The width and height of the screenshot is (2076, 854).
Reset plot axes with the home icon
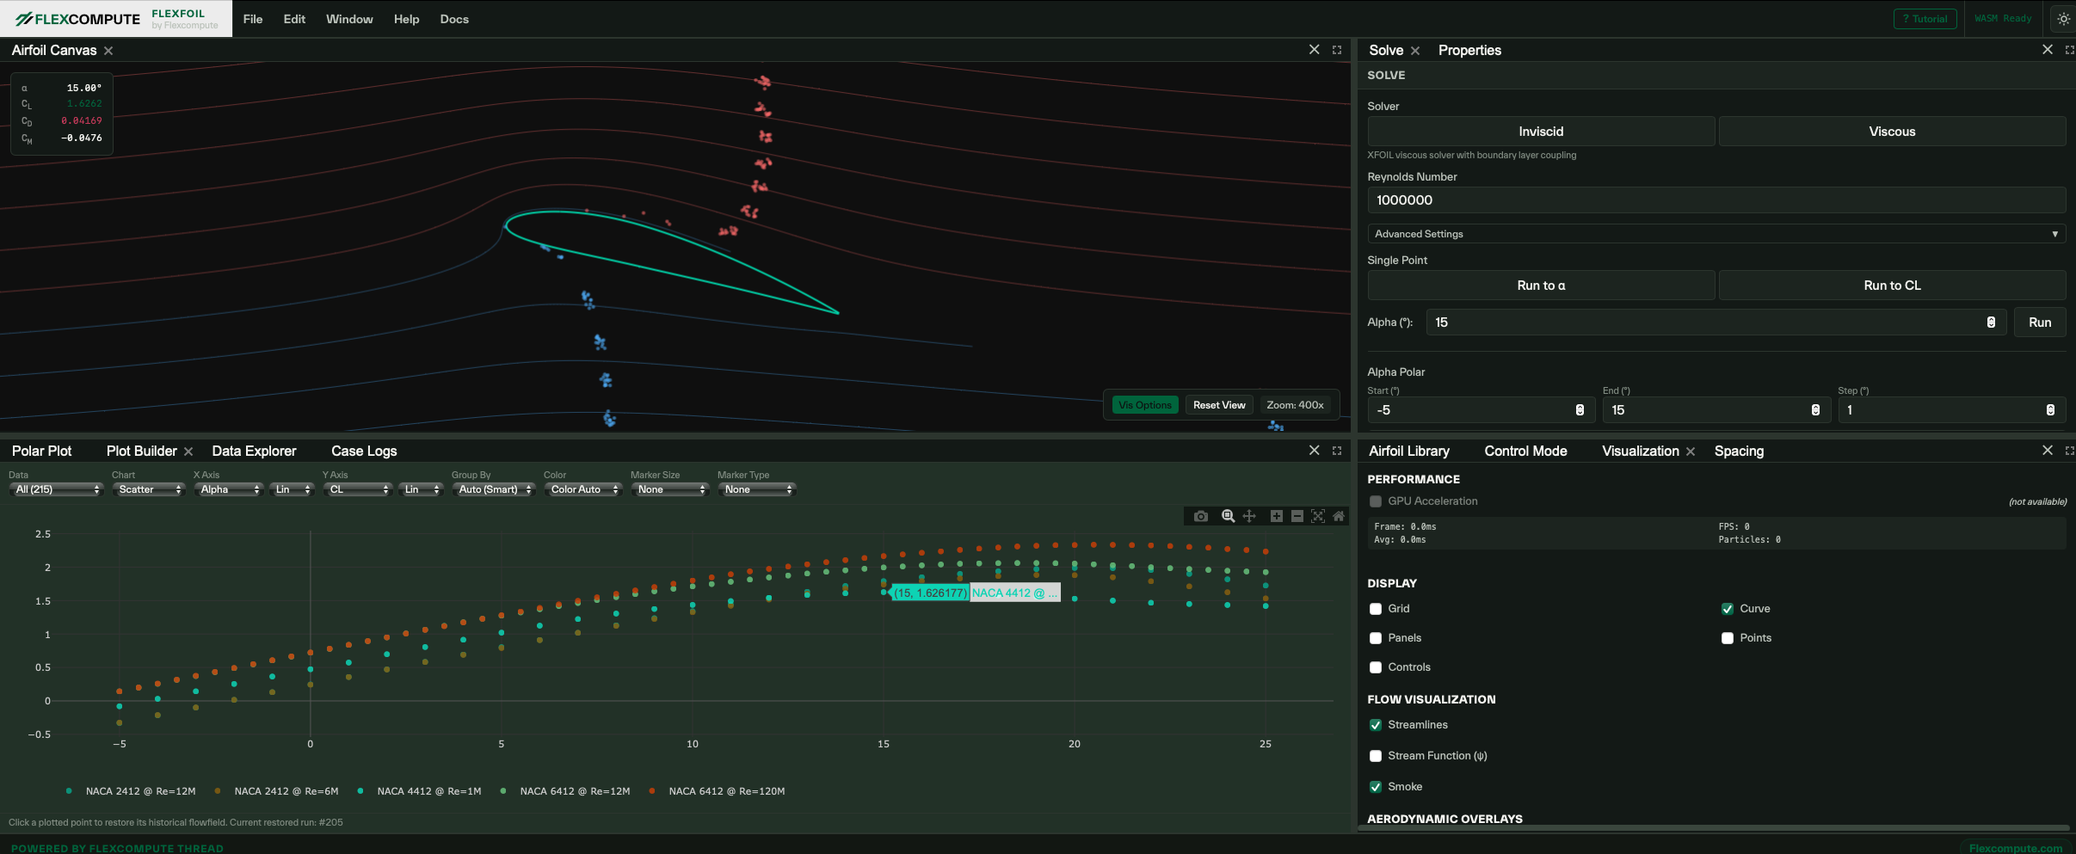pos(1339,517)
